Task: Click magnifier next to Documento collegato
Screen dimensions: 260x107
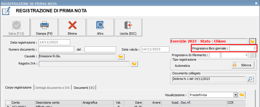Action: 250,79
